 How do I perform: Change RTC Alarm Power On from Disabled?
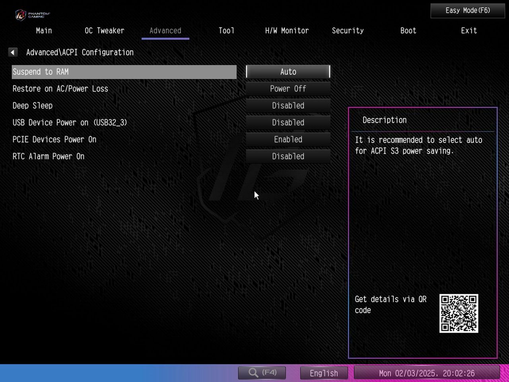(288, 156)
